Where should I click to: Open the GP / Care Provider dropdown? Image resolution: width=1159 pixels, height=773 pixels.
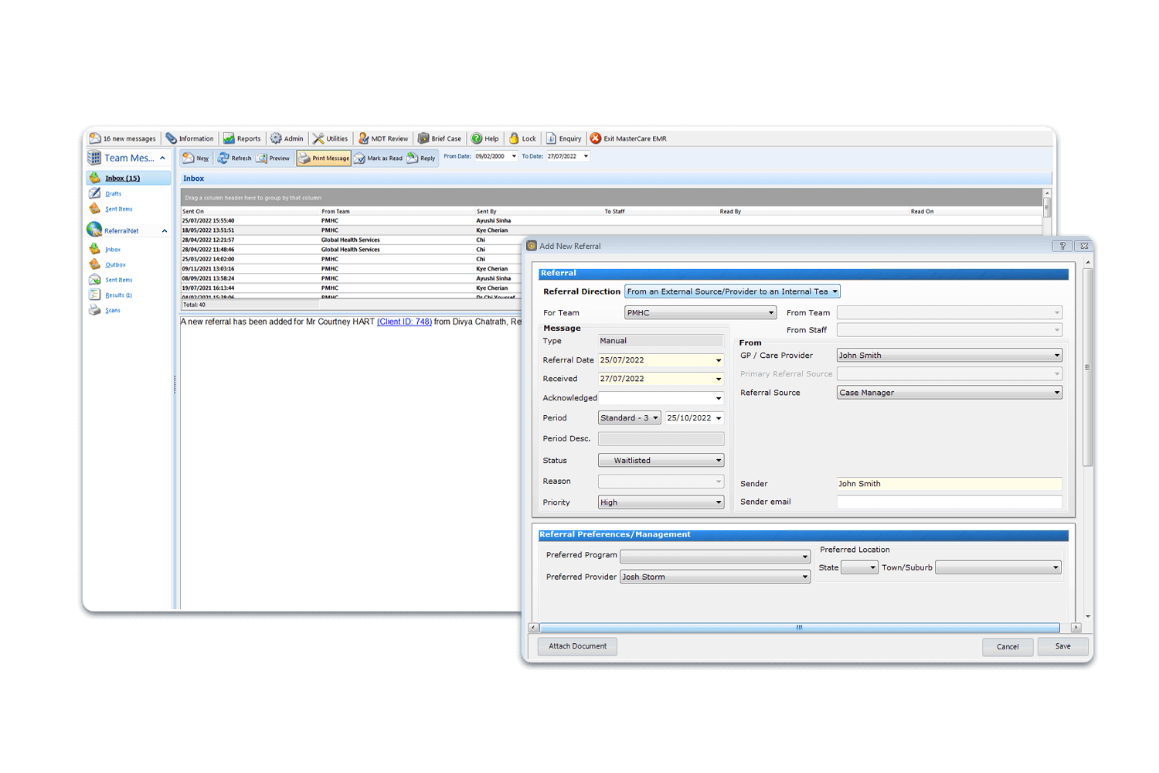pos(1057,355)
